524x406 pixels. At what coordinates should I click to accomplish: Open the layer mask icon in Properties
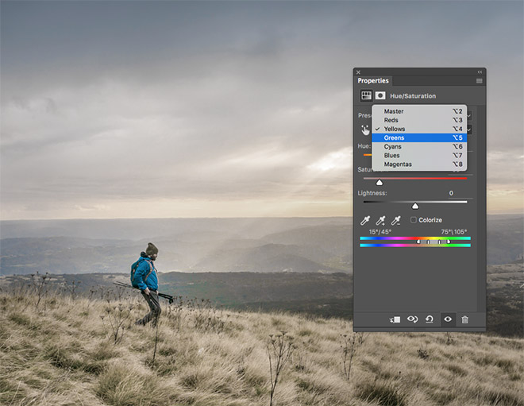380,96
